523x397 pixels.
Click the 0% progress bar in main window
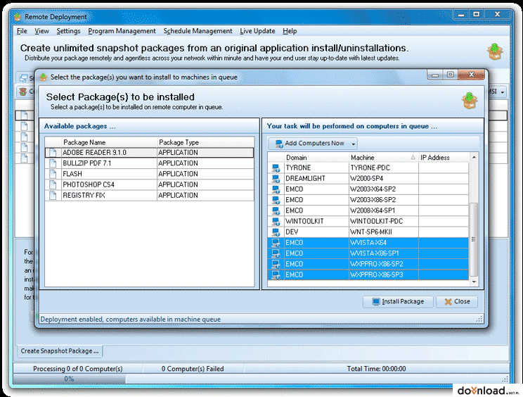[69, 379]
